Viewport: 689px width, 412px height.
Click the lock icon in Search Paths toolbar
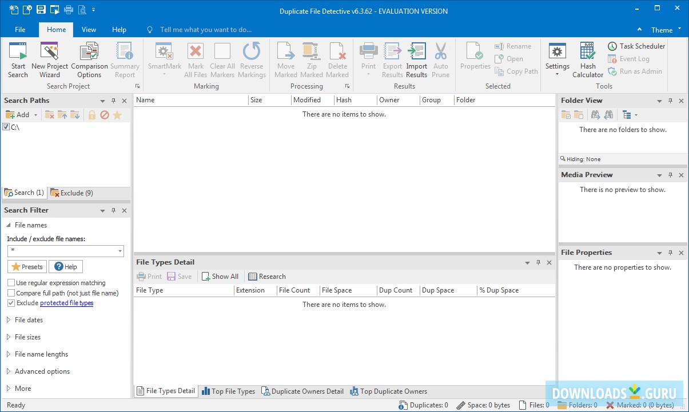click(x=91, y=115)
